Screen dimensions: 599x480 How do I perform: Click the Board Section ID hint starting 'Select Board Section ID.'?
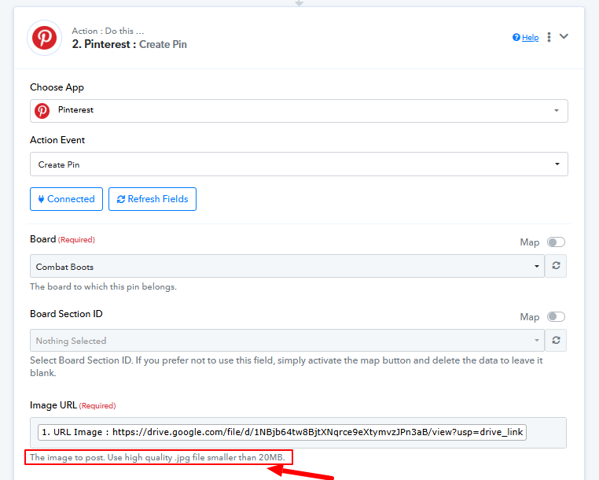(x=286, y=367)
